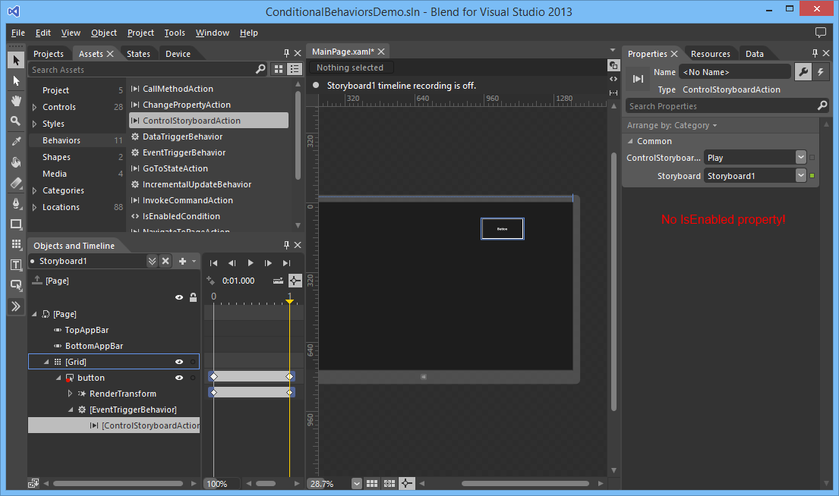Click the record keyframe icon
The height and width of the screenshot is (496, 839).
(x=211, y=280)
